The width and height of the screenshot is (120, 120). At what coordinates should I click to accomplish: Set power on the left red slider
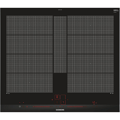tap(43, 106)
